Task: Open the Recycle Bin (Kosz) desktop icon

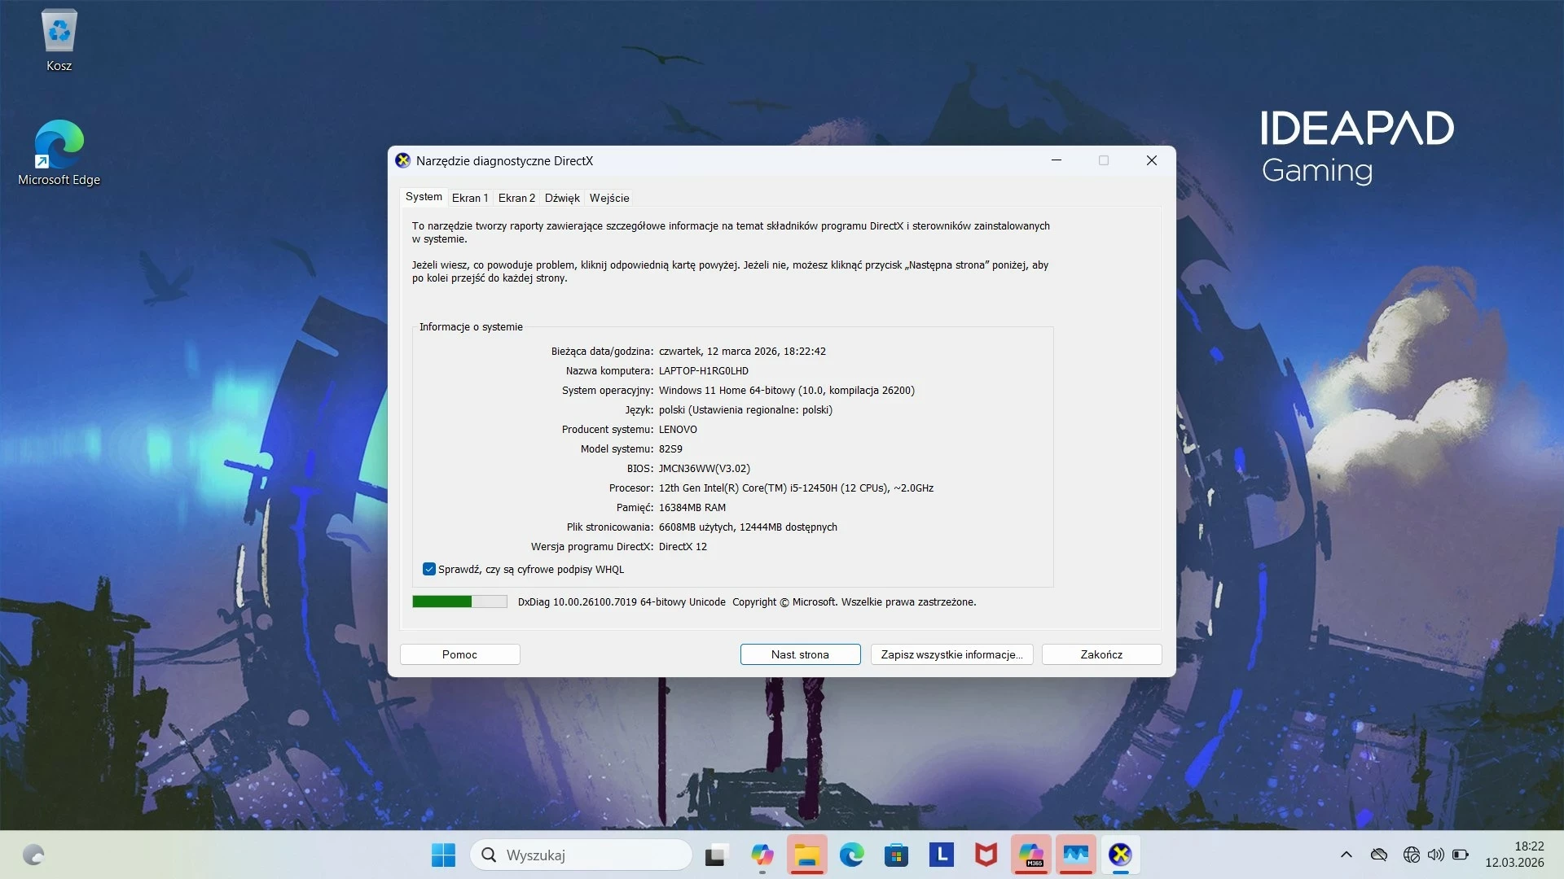Action: pos(59,41)
